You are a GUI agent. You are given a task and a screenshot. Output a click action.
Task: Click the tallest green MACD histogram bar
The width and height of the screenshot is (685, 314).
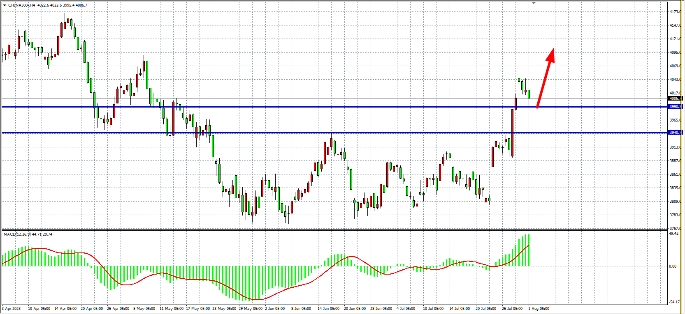pyautogui.click(x=528, y=250)
